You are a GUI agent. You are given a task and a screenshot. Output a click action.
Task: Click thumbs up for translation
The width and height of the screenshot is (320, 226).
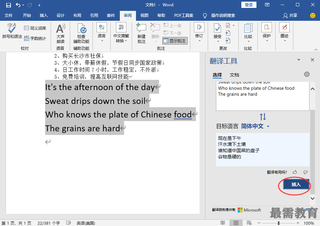pyautogui.click(x=295, y=172)
